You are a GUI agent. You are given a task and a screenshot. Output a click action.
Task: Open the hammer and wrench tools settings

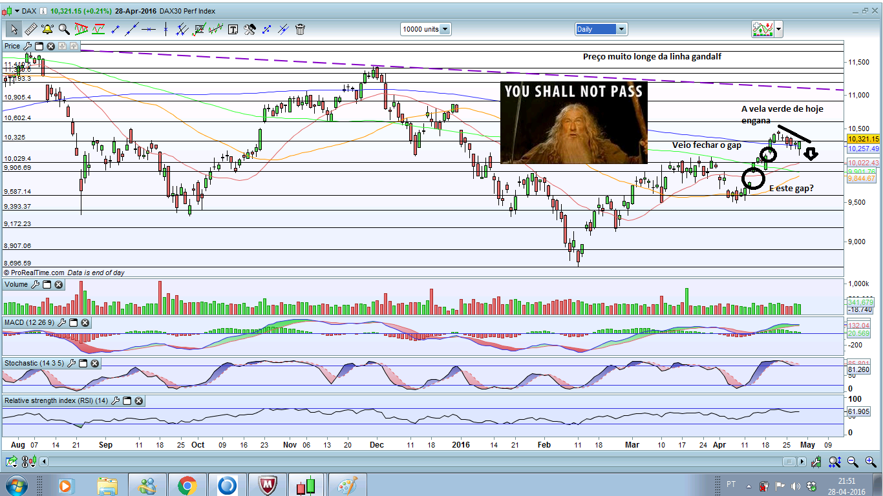(x=250, y=29)
